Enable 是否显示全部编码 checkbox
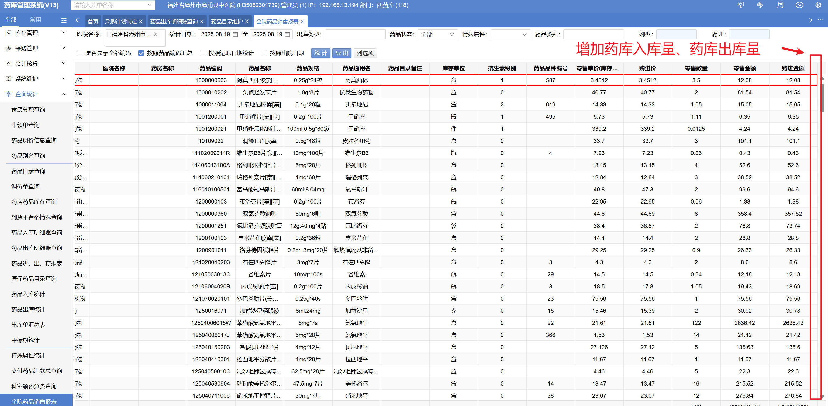The image size is (828, 406). (80, 53)
